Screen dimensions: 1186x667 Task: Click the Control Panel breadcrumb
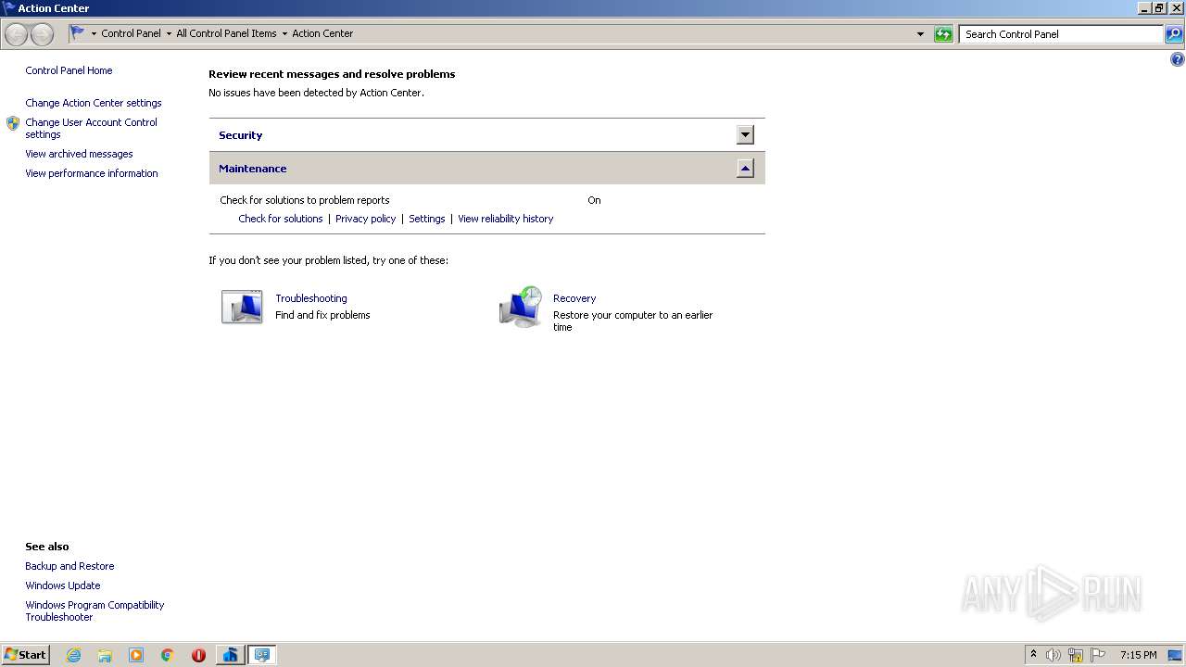click(x=131, y=33)
